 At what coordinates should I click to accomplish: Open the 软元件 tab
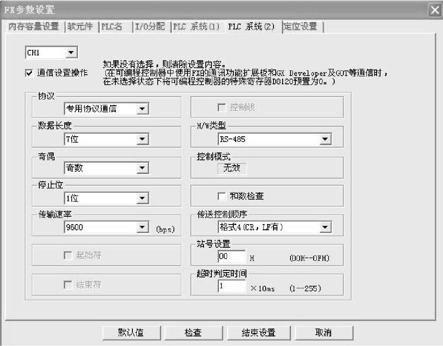click(81, 27)
